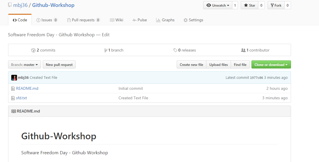This screenshot has height=162, width=319.
Task: Click the pull request icon on its tab
Action: pos(69,20)
